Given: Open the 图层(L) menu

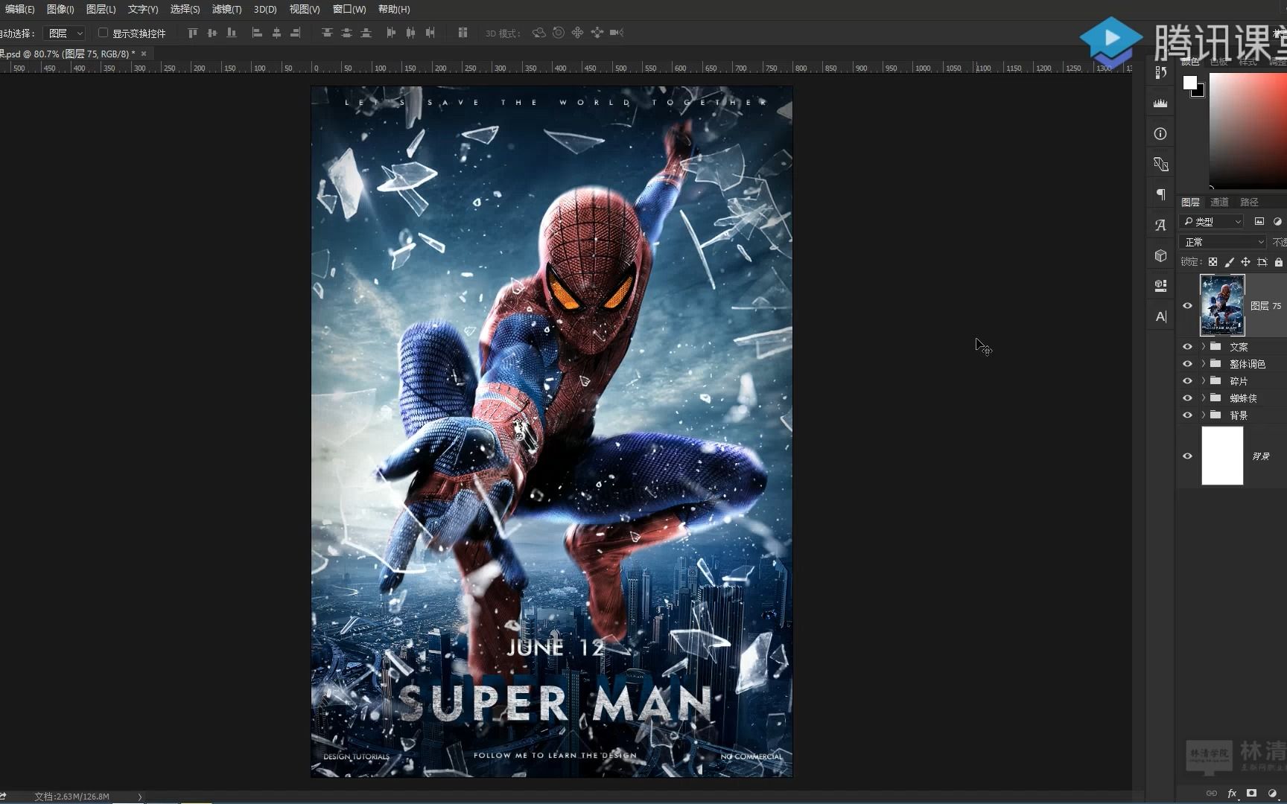Looking at the screenshot, I should pyautogui.click(x=101, y=9).
